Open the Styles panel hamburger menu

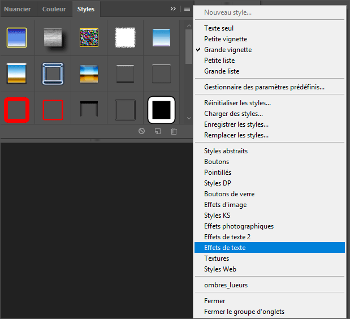click(187, 9)
